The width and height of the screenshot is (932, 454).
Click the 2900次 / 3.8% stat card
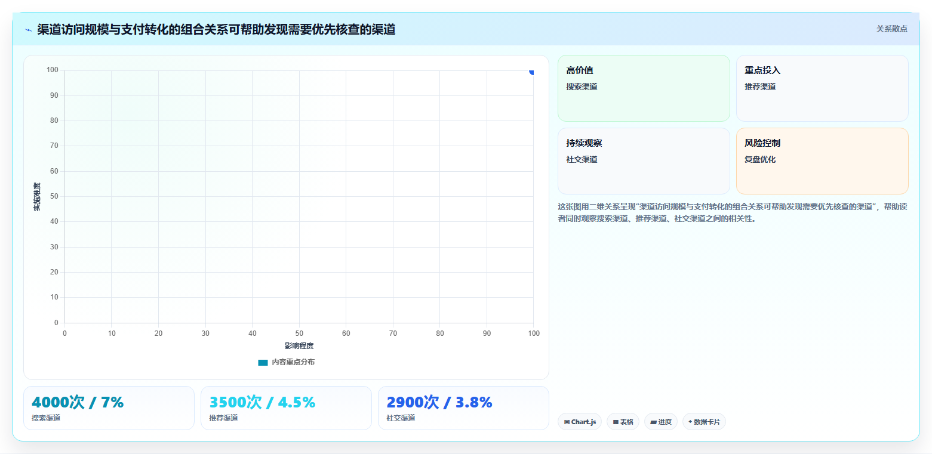point(463,408)
